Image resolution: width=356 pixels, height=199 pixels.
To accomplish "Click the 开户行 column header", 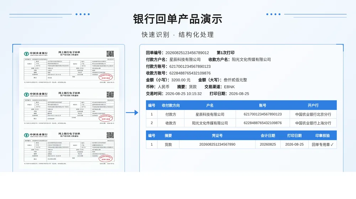I will [x=313, y=105].
